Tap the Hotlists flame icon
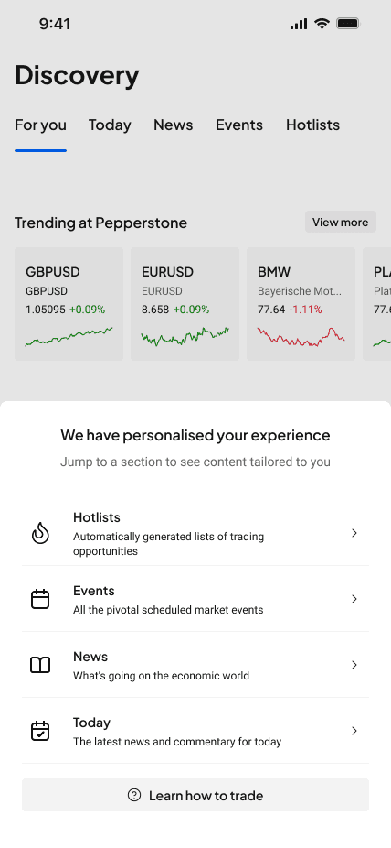This screenshot has width=391, height=848. (40, 533)
